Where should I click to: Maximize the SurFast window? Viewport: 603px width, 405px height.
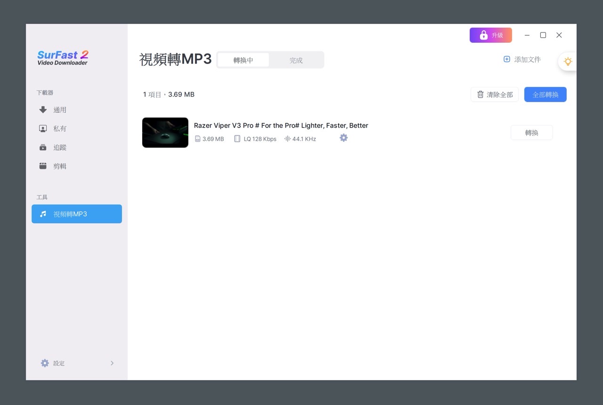[543, 35]
